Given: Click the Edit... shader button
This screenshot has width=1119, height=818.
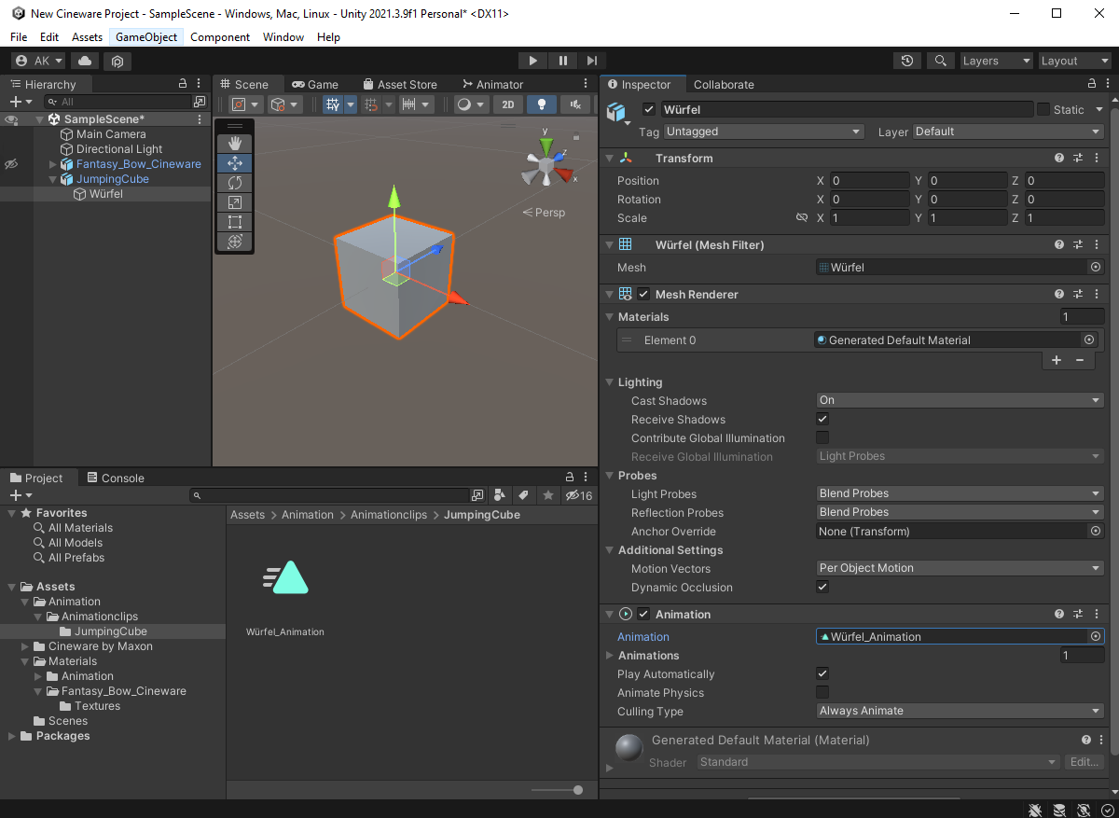Looking at the screenshot, I should (x=1084, y=762).
